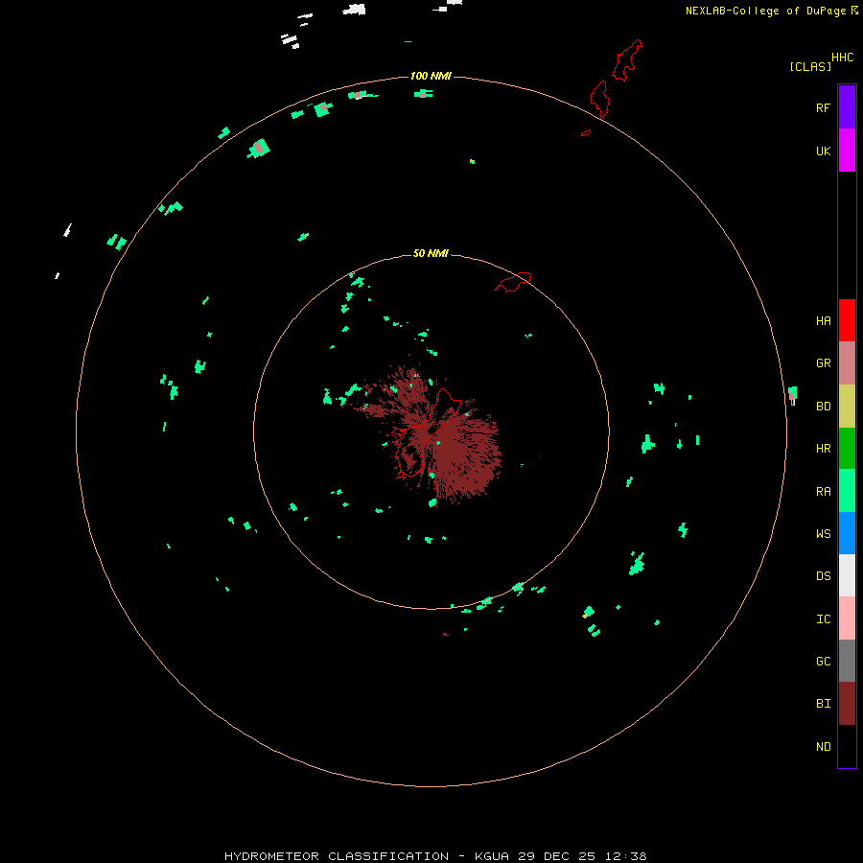The image size is (863, 863).
Task: Click the GC legend label
Action: [823, 661]
